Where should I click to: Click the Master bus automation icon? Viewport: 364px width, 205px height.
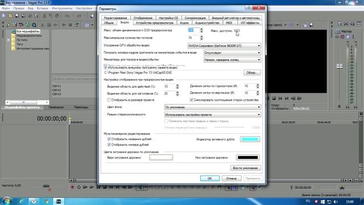click(x=342, y=37)
